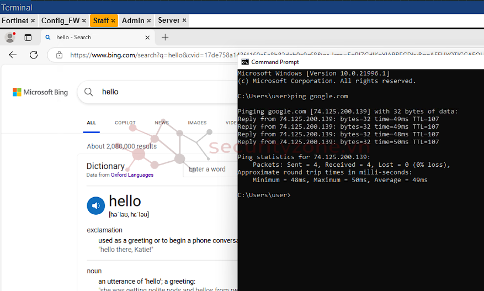This screenshot has height=291, width=484.
Task: Click the 'Minimum = 48ms' statistics line
Action: (340, 180)
